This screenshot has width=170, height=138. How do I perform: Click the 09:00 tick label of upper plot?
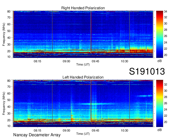coord(66,61)
